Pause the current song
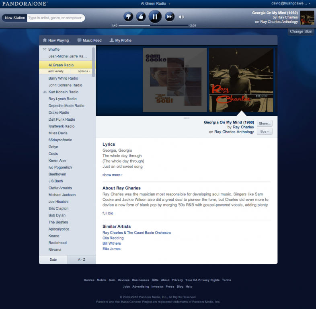This screenshot has height=309, width=316. (x=155, y=17)
